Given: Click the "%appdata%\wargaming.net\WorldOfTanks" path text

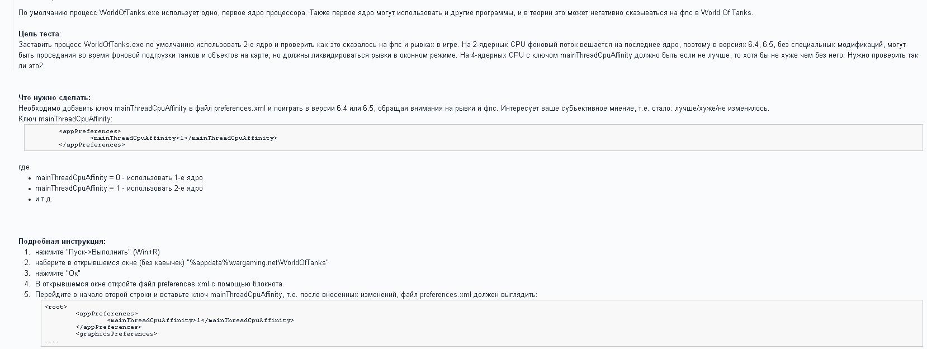Looking at the screenshot, I should pyautogui.click(x=258, y=263).
